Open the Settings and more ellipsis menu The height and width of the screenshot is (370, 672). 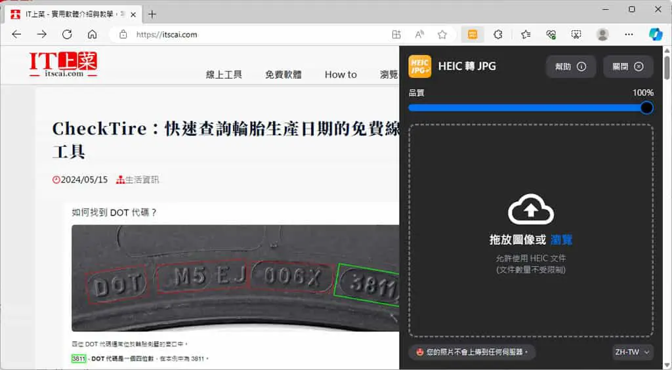(x=629, y=34)
